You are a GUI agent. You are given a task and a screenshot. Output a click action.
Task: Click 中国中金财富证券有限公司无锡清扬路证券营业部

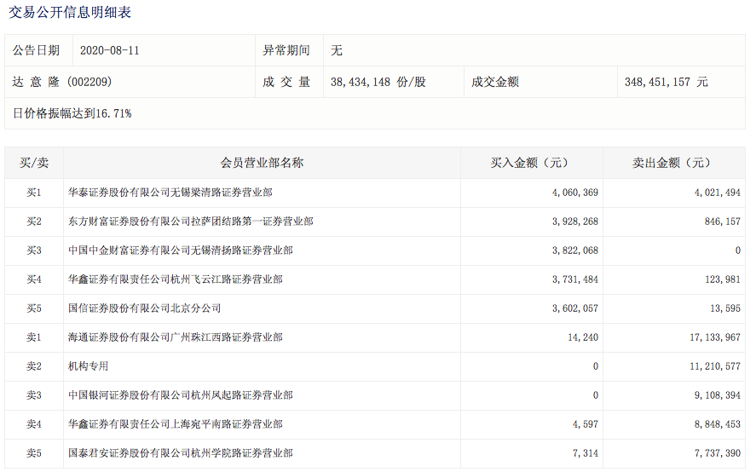tap(181, 250)
